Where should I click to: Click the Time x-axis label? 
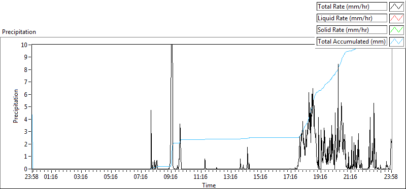pyautogui.click(x=209, y=185)
